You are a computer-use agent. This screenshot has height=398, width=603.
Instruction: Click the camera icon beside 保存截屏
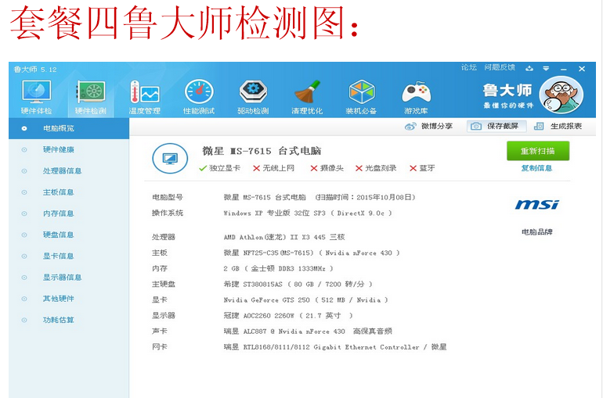(x=476, y=126)
